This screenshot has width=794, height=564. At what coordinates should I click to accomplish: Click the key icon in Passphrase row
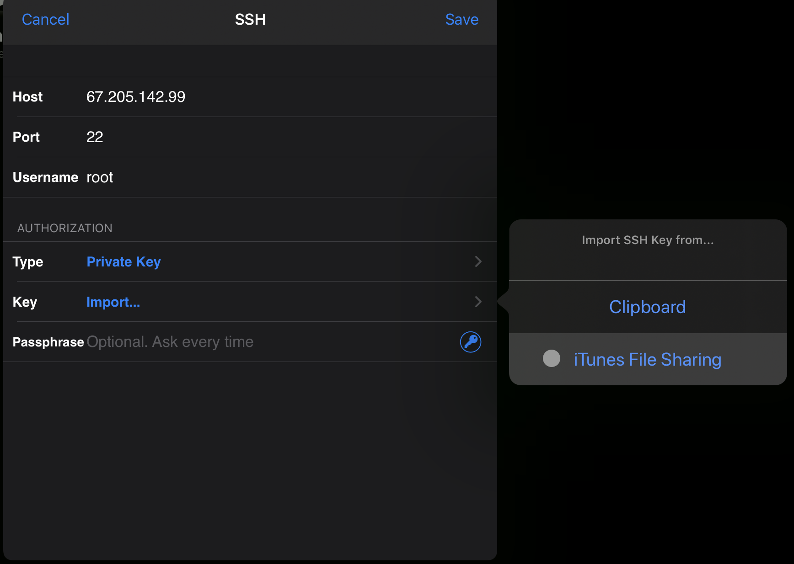tap(470, 342)
